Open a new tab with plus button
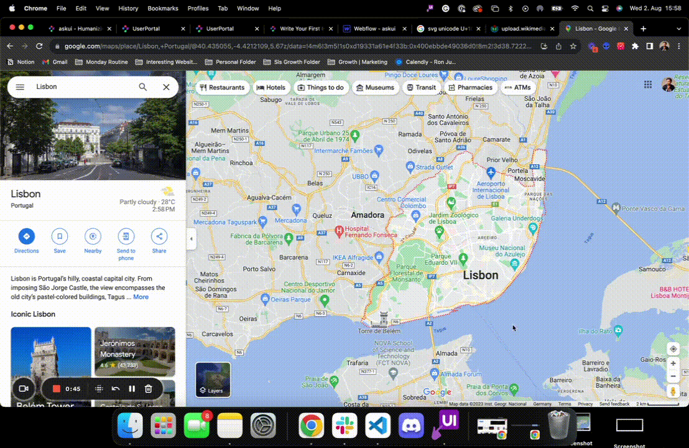The image size is (689, 448). point(644,29)
